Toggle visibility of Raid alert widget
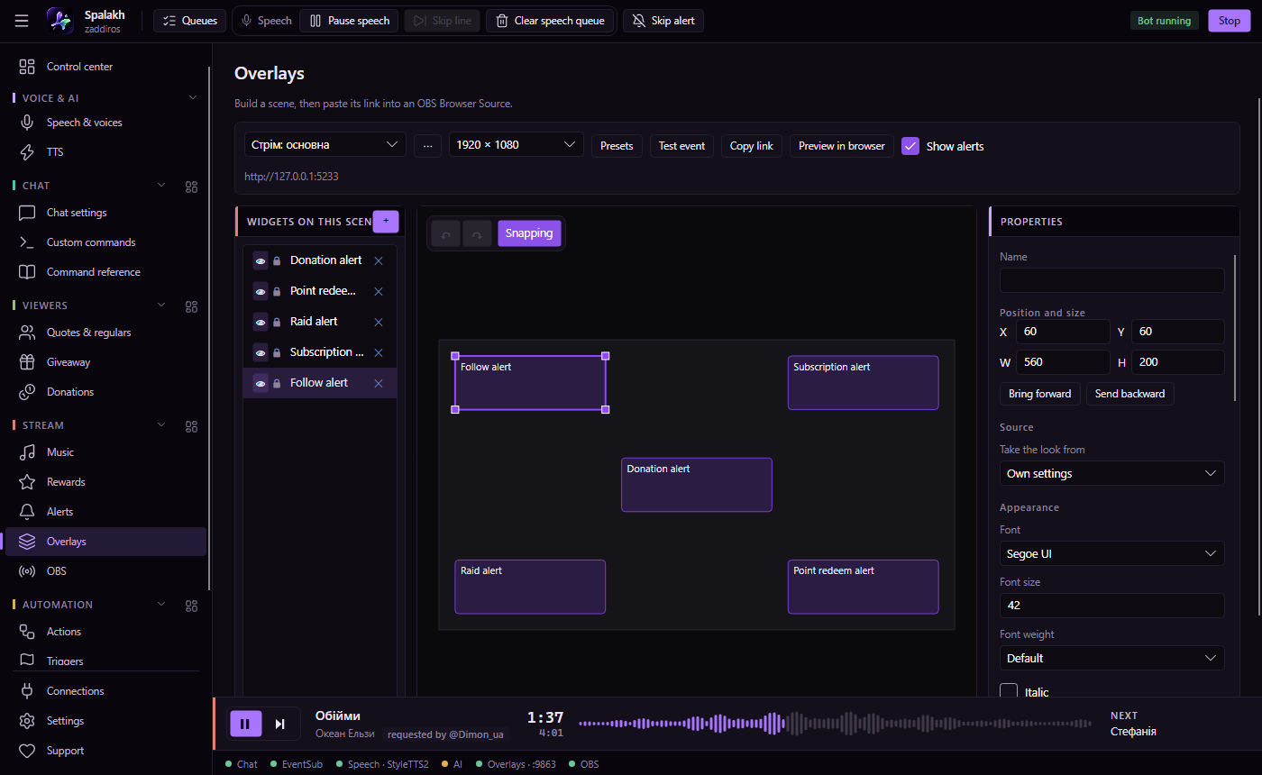This screenshot has height=775, width=1262. [261, 322]
